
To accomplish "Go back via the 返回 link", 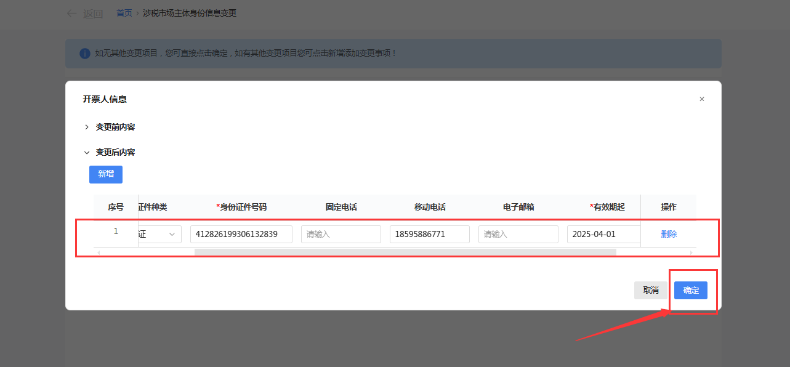I will click(93, 14).
